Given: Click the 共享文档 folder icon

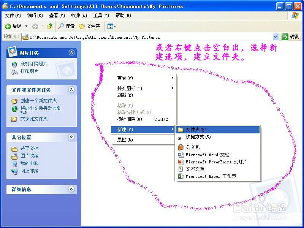Looking at the screenshot, I should tap(14, 149).
